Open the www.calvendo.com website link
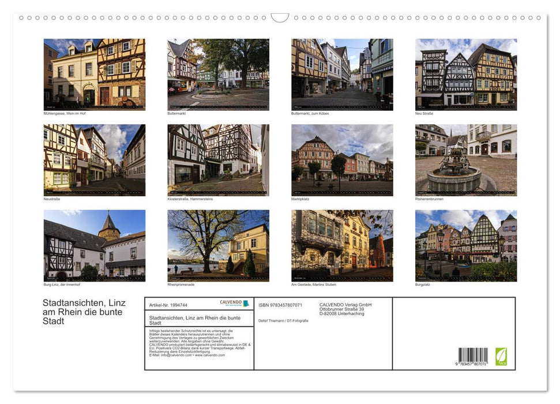Screen dimensions: 560x404 (209, 356)
